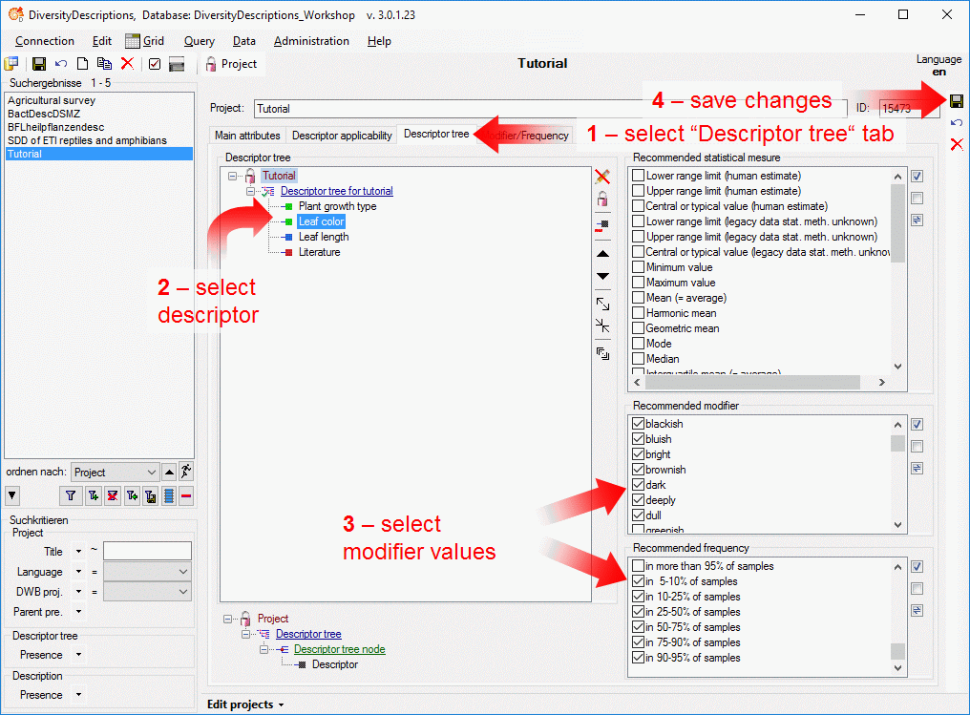Click the collapse-all arrows icon beside tree

(x=602, y=326)
